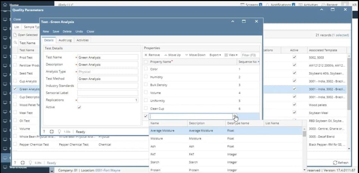Open List tab in Quality Parameters

point(16,27)
